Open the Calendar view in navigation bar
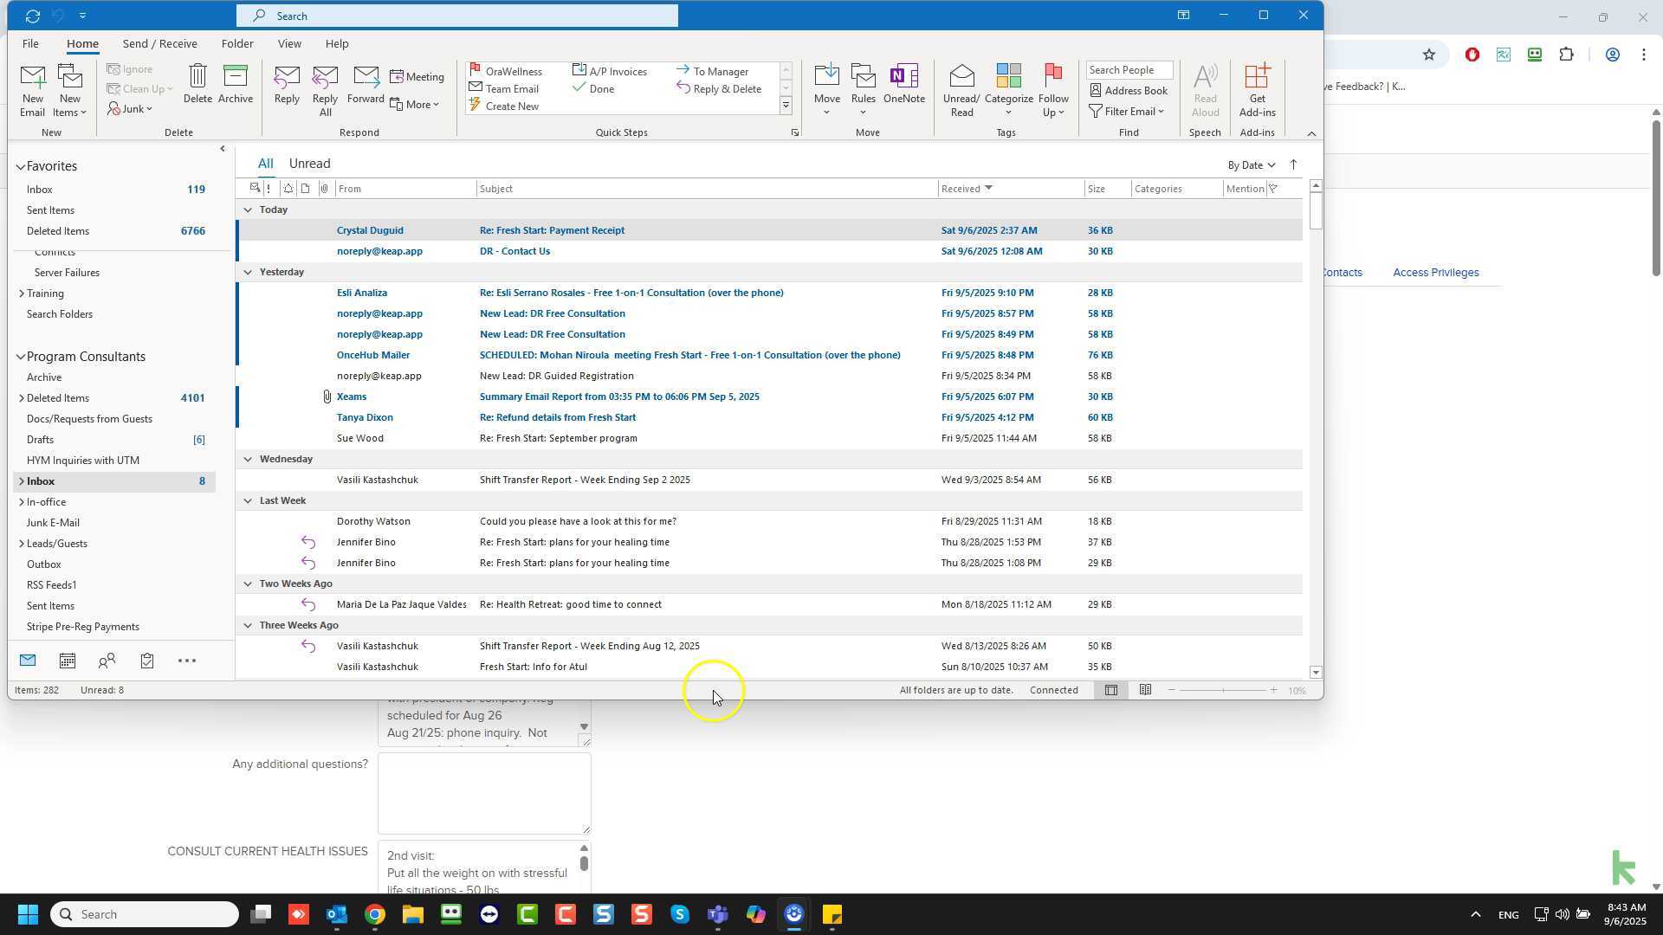The image size is (1663, 935). tap(67, 661)
